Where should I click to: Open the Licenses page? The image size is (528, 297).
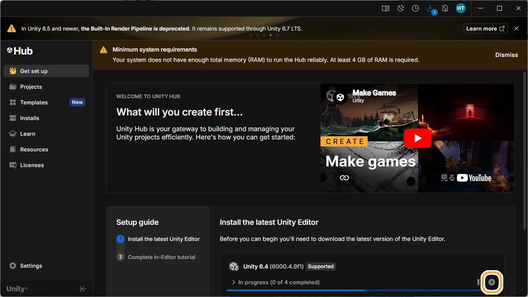[46, 165]
